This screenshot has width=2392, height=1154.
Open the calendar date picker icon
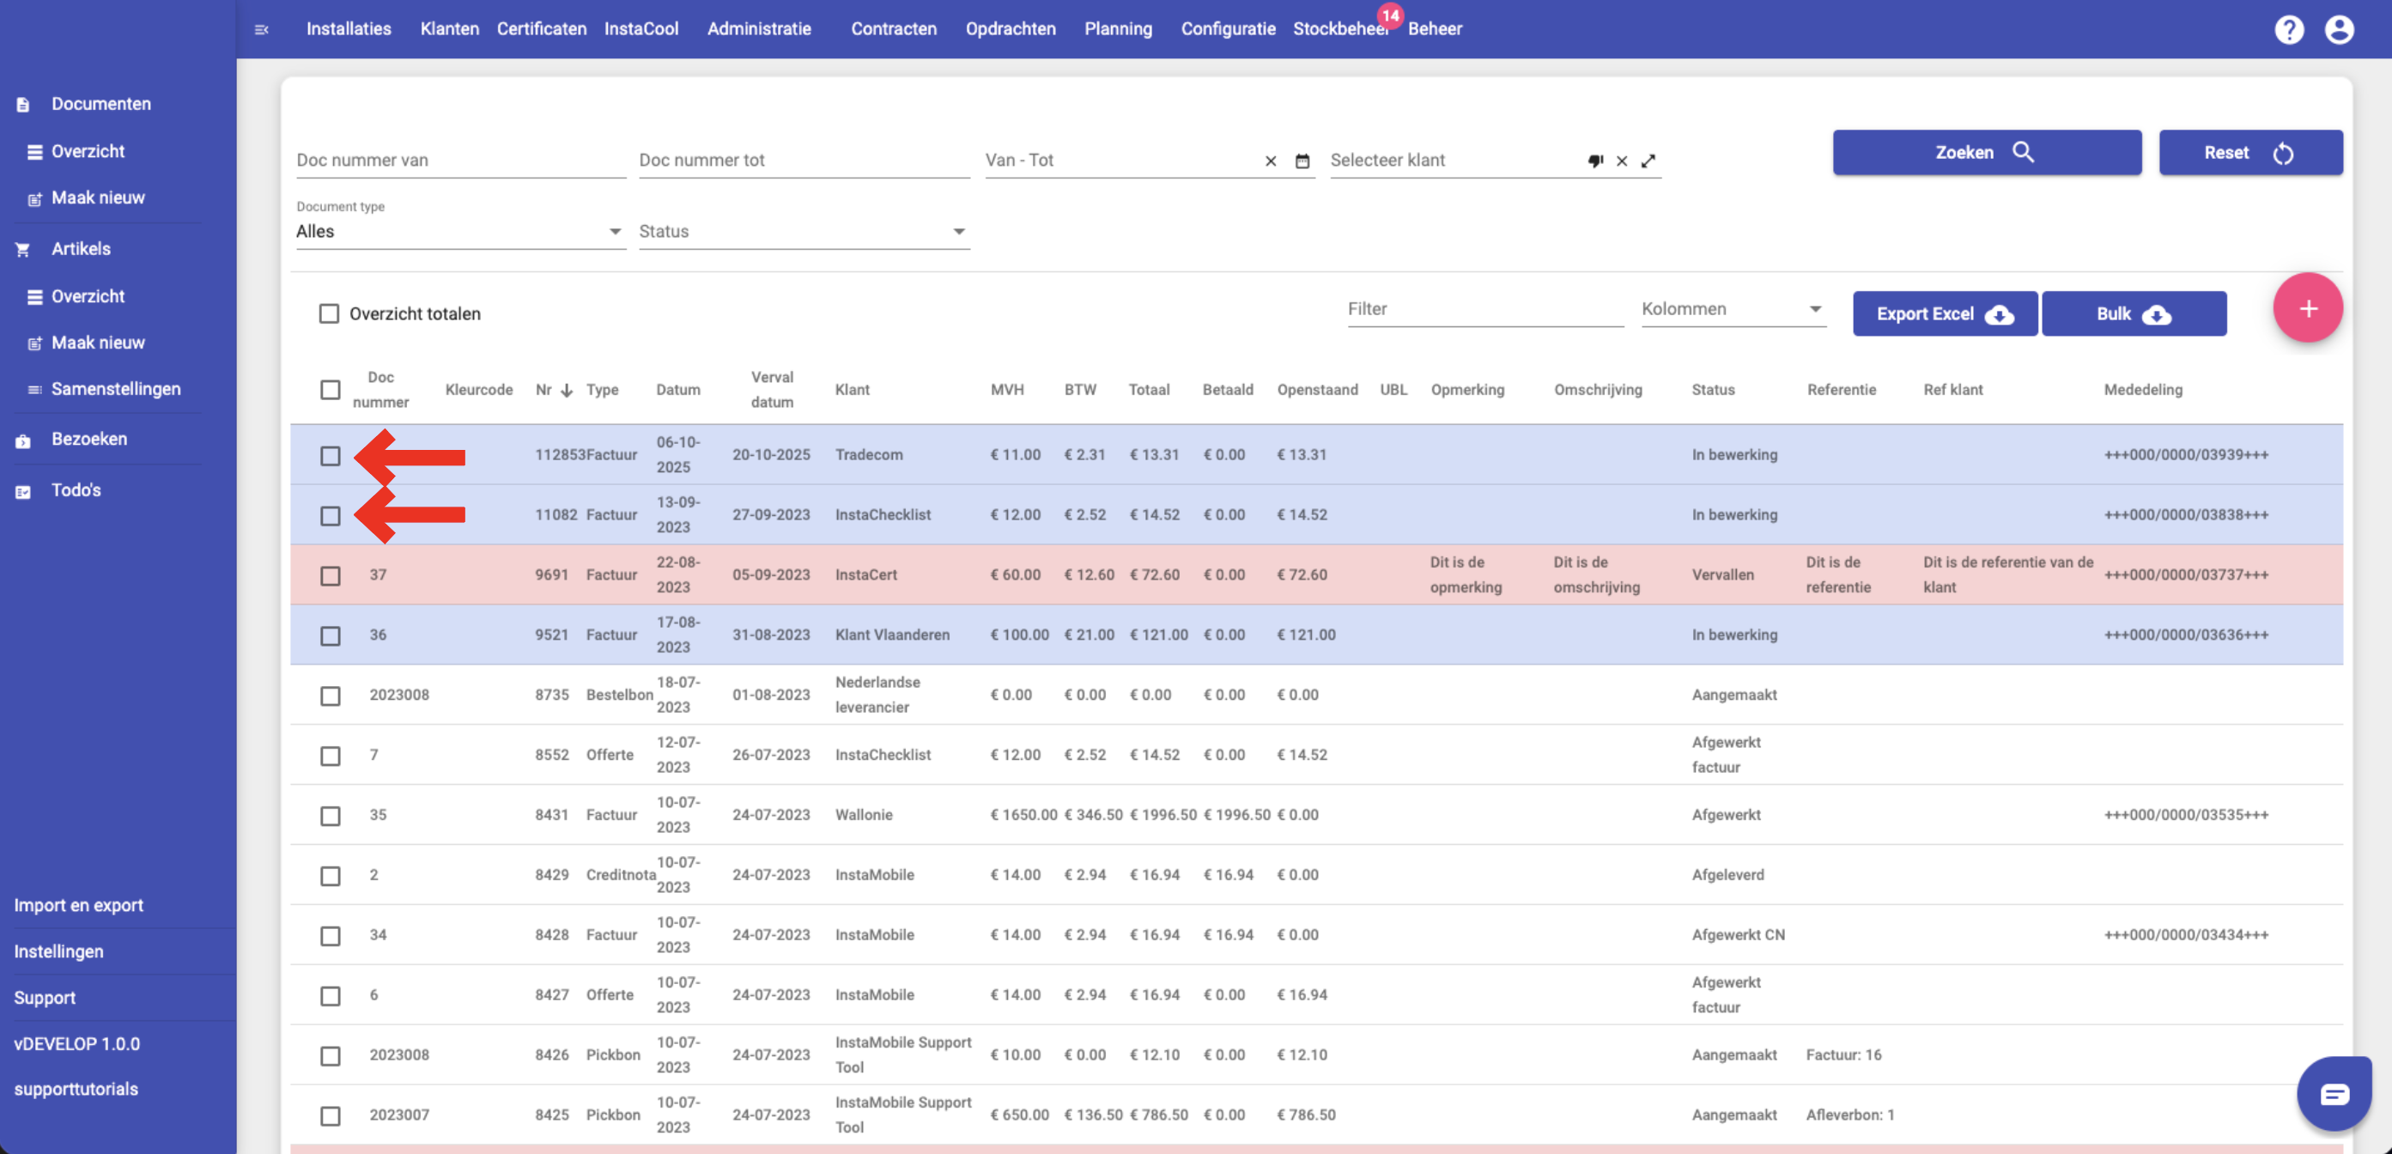click(x=1302, y=161)
